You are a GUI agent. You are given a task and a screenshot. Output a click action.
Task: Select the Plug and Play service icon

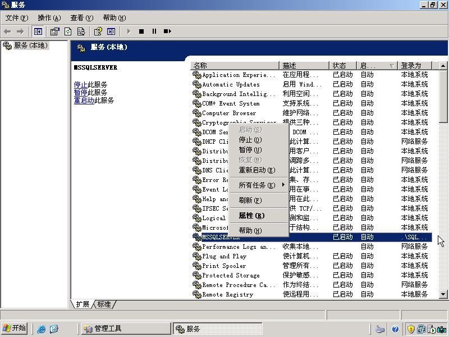click(x=197, y=256)
